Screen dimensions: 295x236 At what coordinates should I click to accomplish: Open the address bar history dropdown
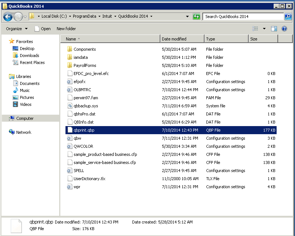click(188, 17)
